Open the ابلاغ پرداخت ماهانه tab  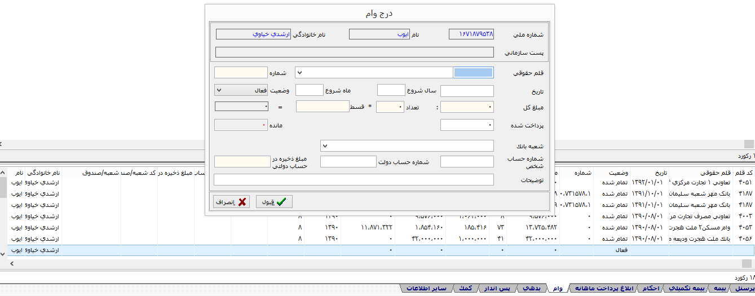coord(603,289)
